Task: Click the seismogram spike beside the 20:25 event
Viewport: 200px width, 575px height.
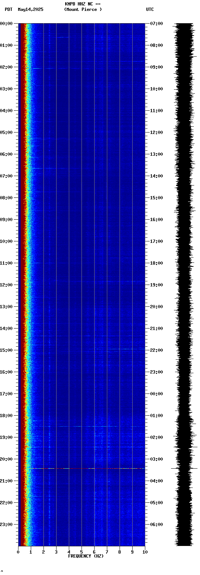Action: pyautogui.click(x=184, y=468)
